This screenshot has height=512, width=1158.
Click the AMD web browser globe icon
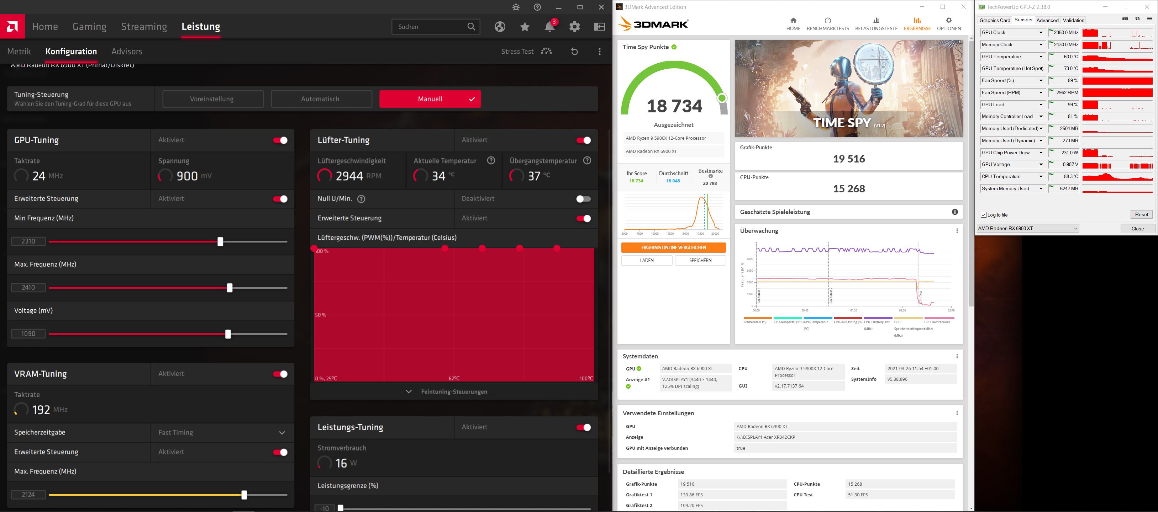500,27
